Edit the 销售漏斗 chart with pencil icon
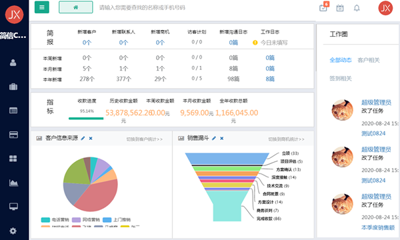400x240 pixels. point(214,138)
